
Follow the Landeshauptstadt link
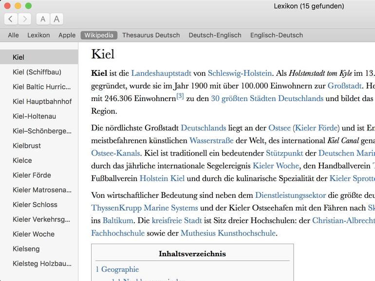pos(161,73)
